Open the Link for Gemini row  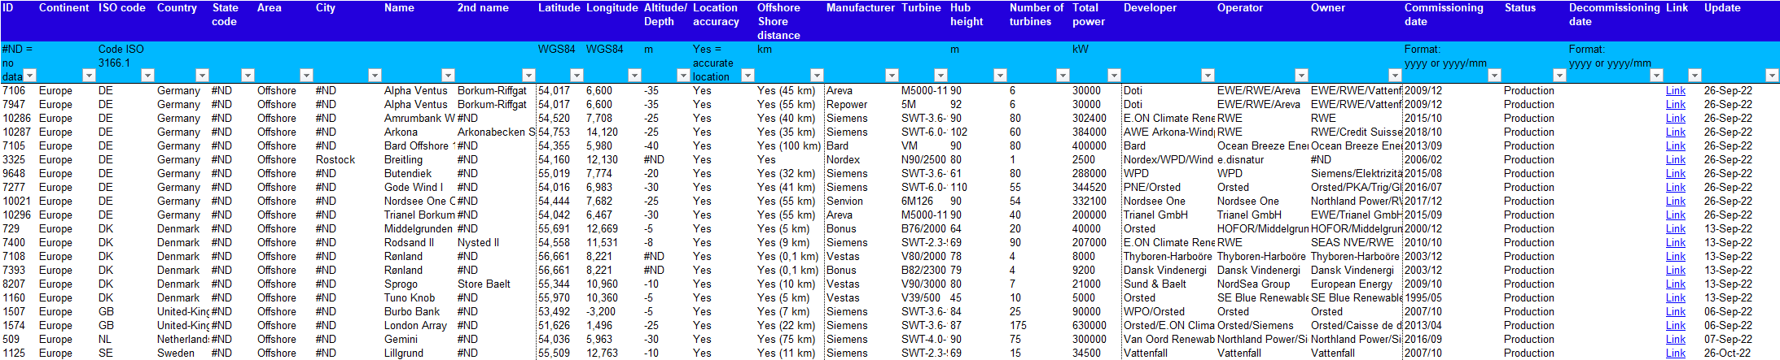pyautogui.click(x=1675, y=340)
